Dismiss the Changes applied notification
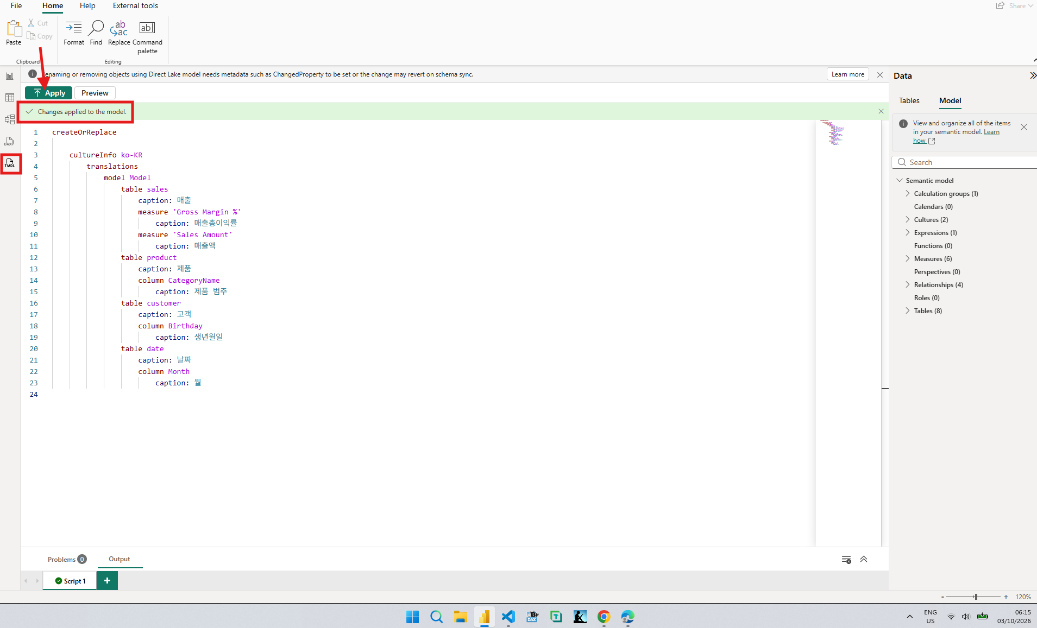1037x628 pixels. [x=881, y=111]
